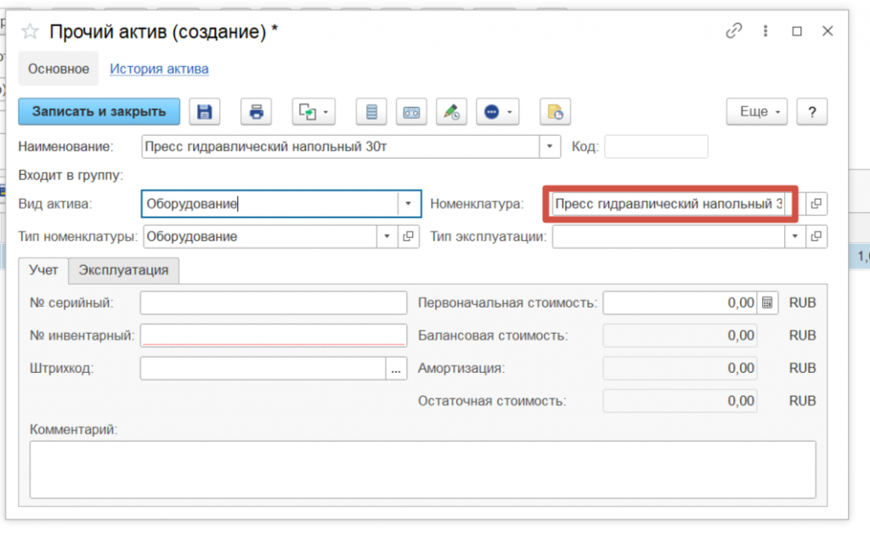Click into the № серийный input field
Viewport: 870px width, 548px height.
(x=274, y=302)
